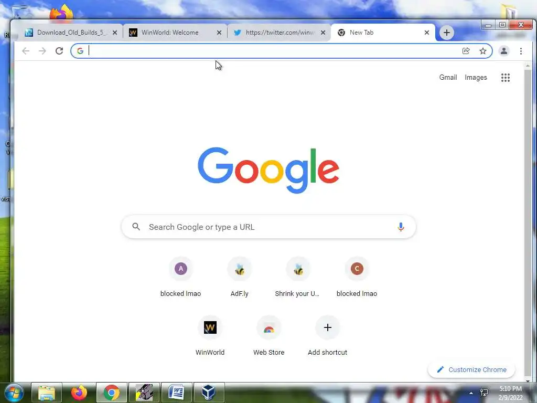Click Add shortcut
Screen dimensions: 537x403
pos(327,335)
